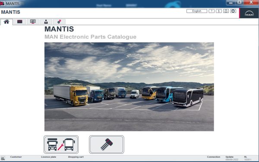Select the user person tab
The width and height of the screenshot is (259, 162).
point(46,22)
